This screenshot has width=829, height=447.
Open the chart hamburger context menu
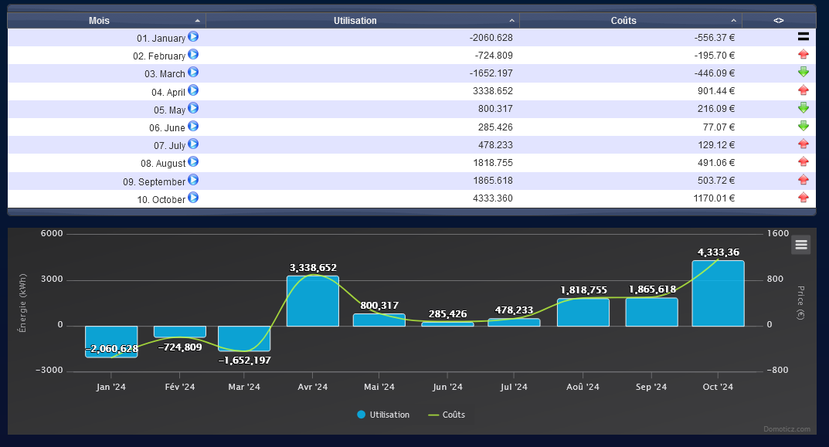pos(801,245)
